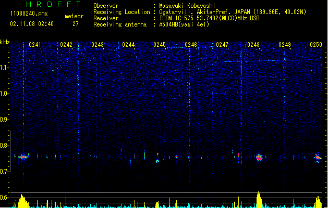This screenshot has width=328, height=208.
Task: Click receiver text ICOM IC-575 53.7492 MHz USB
Action: coord(209,18)
